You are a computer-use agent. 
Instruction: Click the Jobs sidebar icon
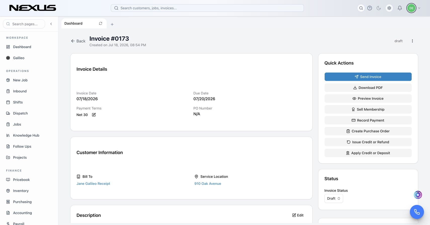tap(8, 124)
